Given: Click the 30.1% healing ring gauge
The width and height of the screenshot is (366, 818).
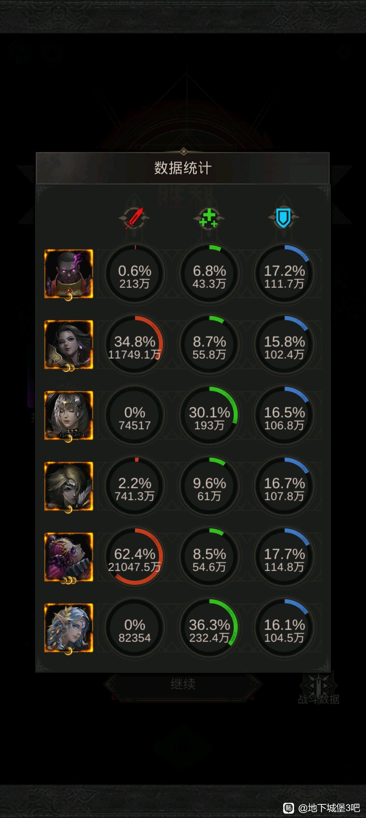Looking at the screenshot, I should (209, 415).
